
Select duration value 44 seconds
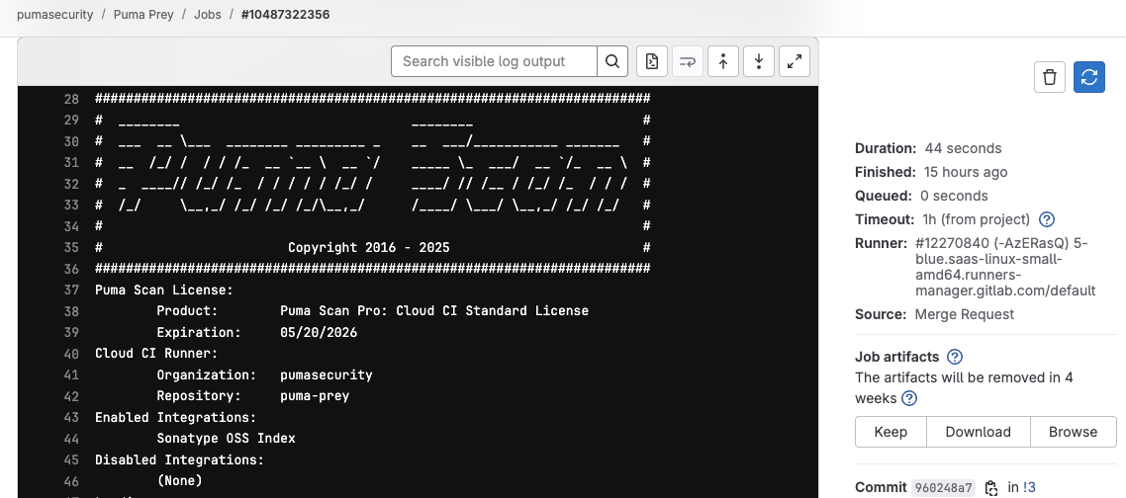pos(963,148)
